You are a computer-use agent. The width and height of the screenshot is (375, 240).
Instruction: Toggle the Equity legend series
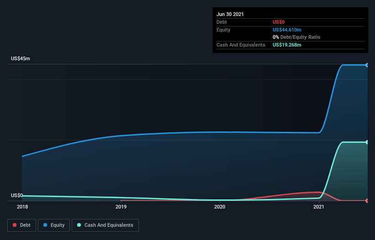pos(54,225)
